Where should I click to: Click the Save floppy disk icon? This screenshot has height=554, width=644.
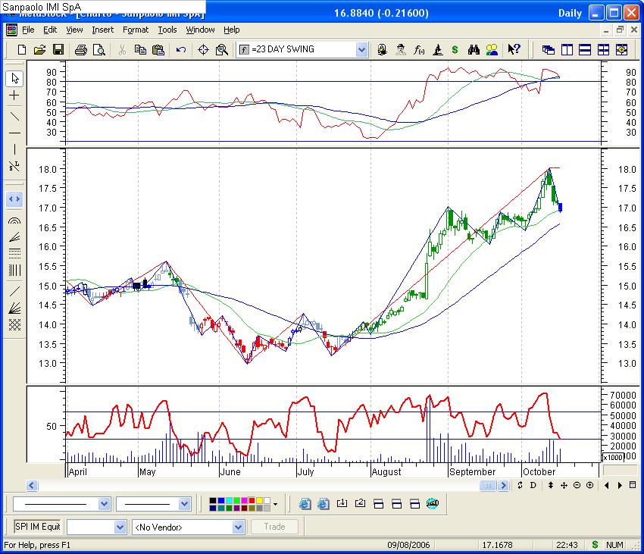58,50
